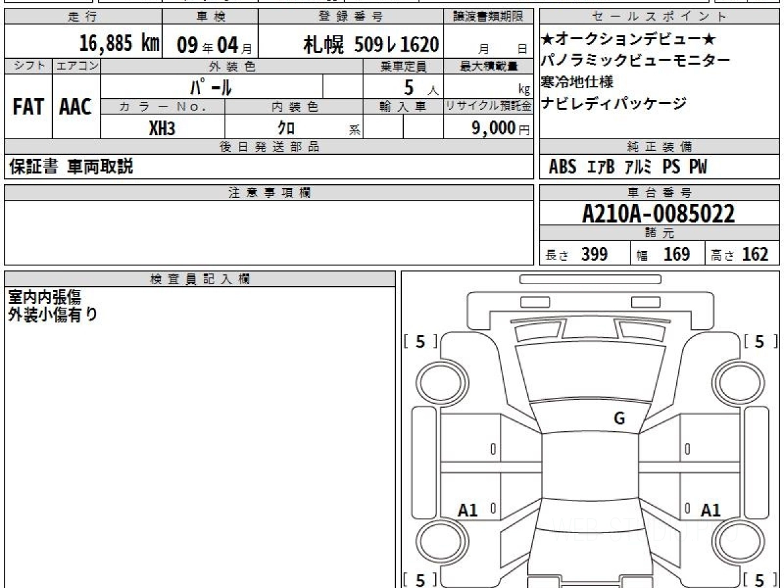Select the 走行 header cell

coord(83,17)
